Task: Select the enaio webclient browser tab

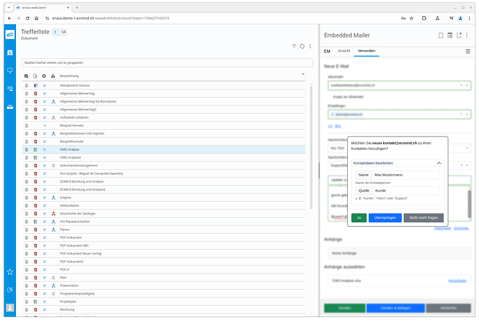Action: point(43,8)
